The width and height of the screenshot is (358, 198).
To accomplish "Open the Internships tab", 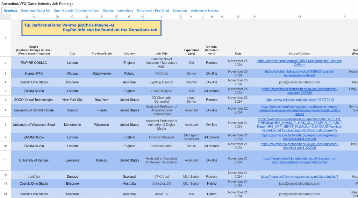I will pos(125,11).
